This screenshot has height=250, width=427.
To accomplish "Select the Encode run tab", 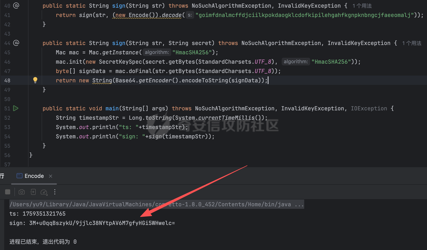I will click(34, 176).
